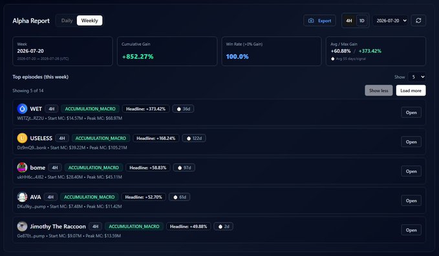Switch to the Daily report view
This screenshot has height=256, width=439.
click(67, 21)
